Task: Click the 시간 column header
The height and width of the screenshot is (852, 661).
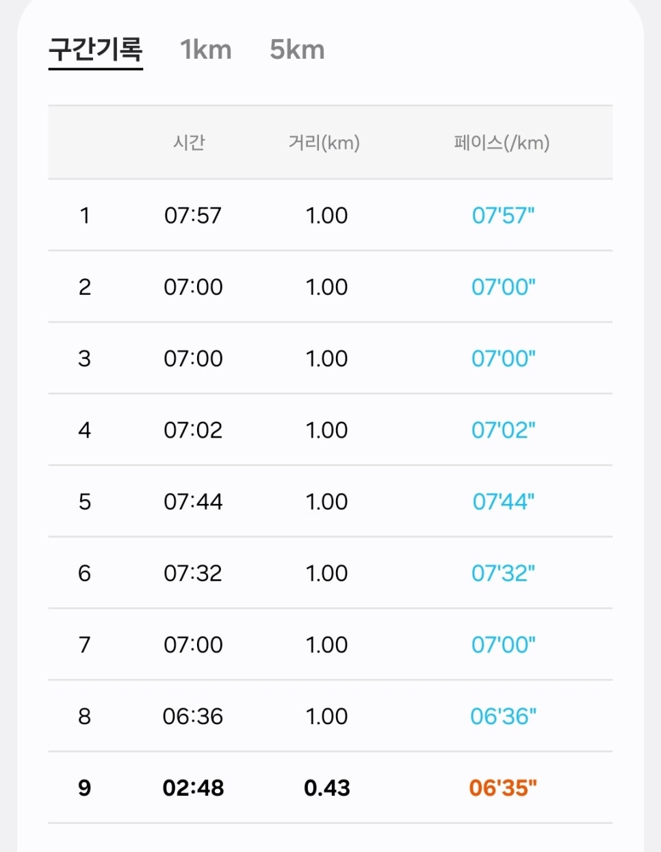Action: [189, 142]
